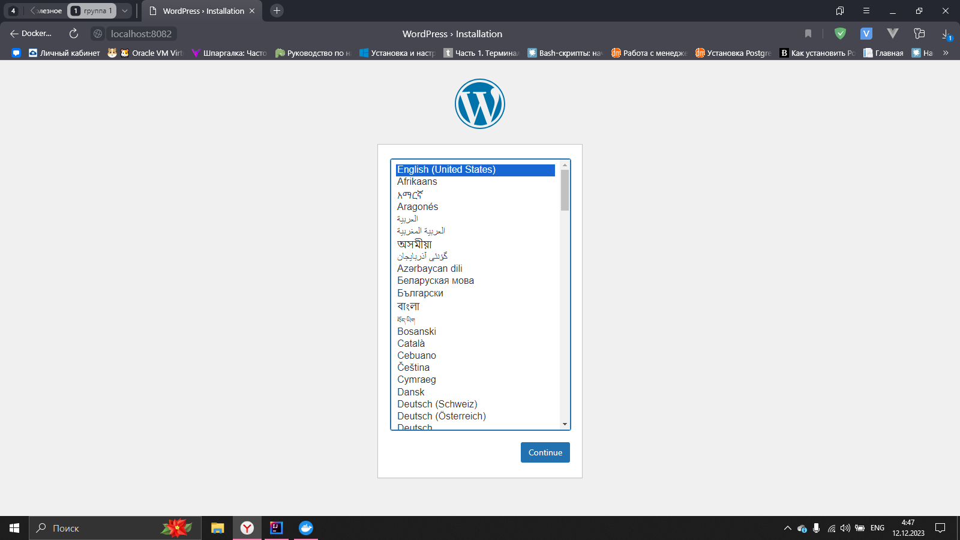Click the blue V extension icon
The width and height of the screenshot is (960, 540).
pos(866,34)
